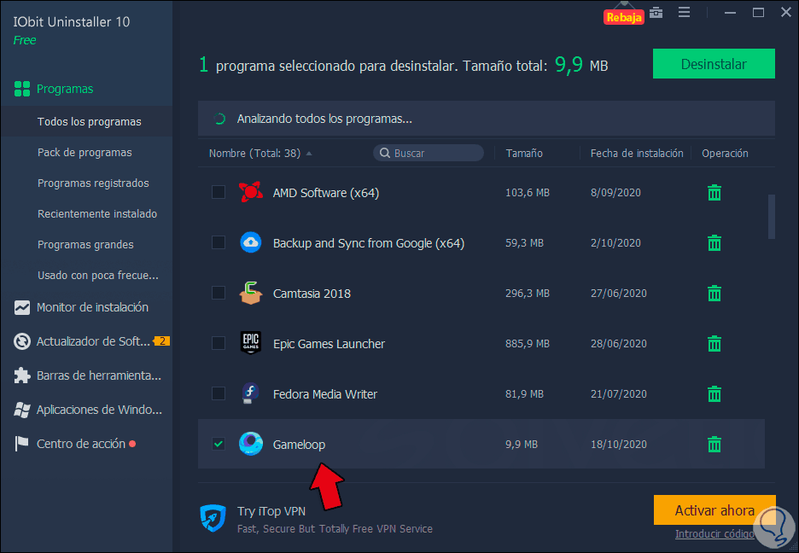Open the hamburger menu in title bar
Viewport: 799px width, 553px height.
point(684,13)
